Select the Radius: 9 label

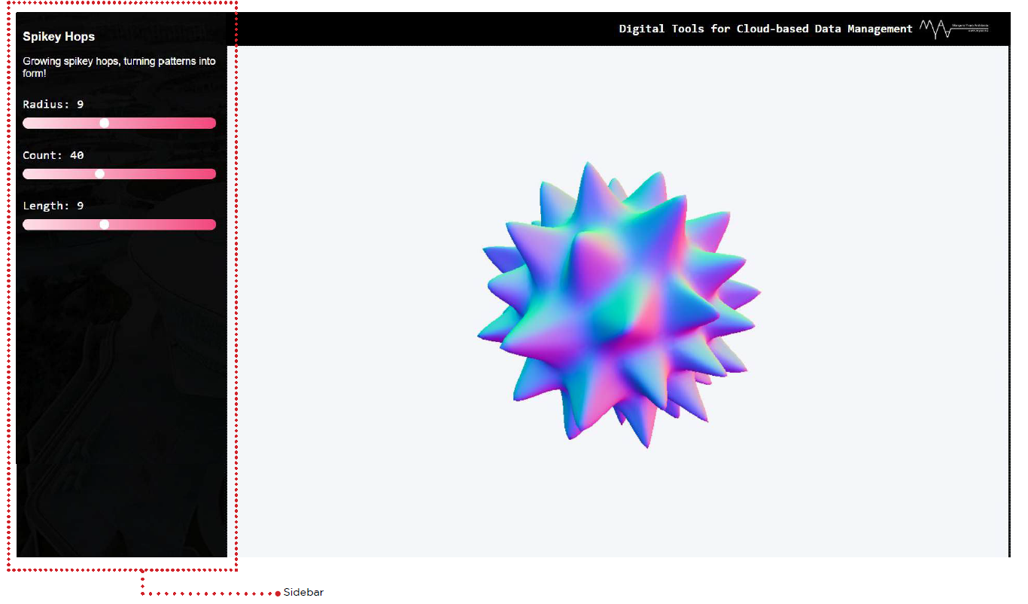(x=53, y=104)
